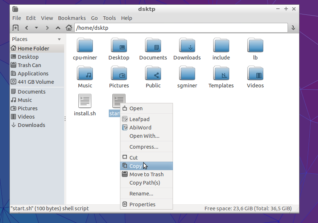
Task: Click the /home/dsktp location path field
Action: pos(181,28)
